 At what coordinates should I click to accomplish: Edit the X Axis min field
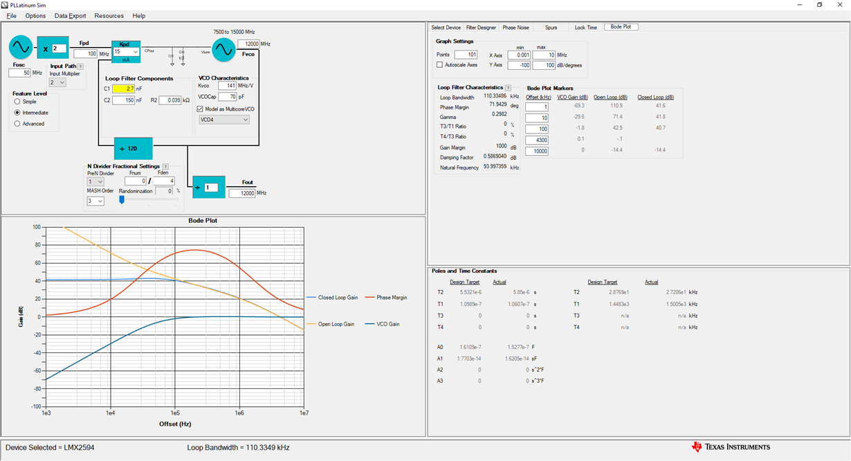pos(519,55)
